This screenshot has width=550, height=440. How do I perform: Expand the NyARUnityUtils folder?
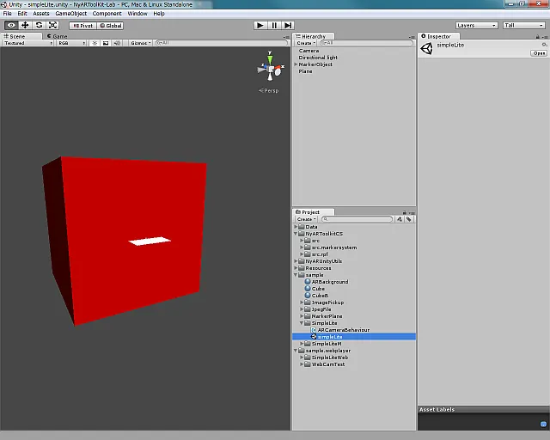(x=296, y=261)
